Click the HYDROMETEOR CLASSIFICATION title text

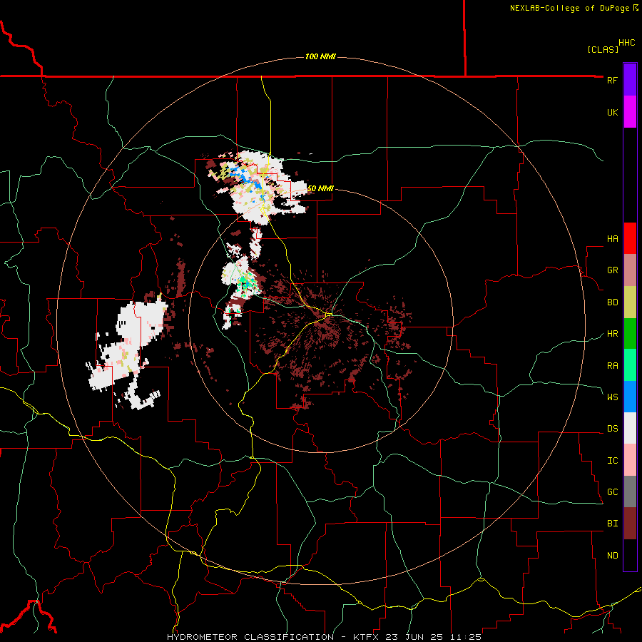tap(250, 637)
